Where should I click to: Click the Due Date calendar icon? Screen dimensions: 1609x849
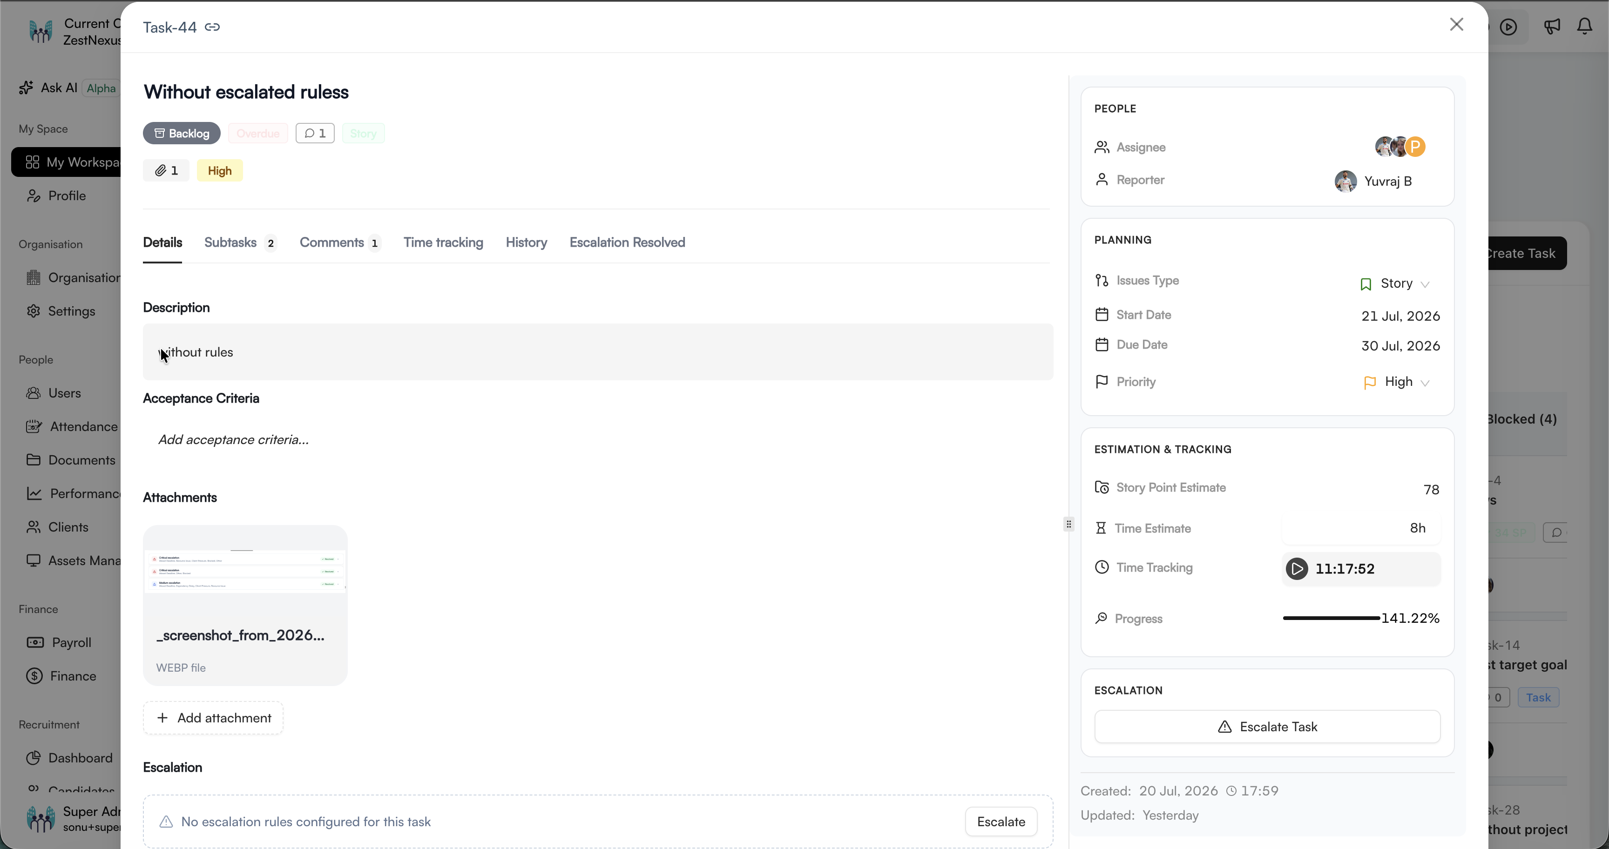(1102, 344)
